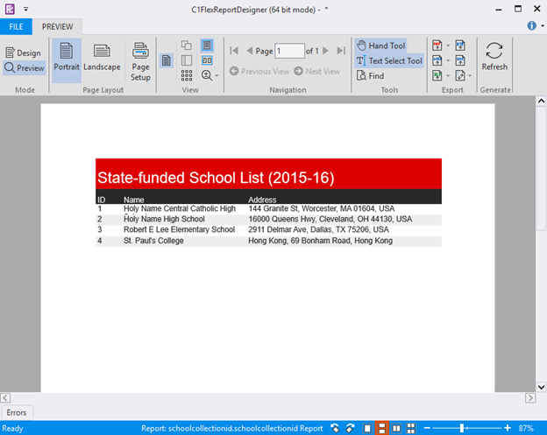547x435 pixels.
Task: Select Preview mode
Action: 25,68
